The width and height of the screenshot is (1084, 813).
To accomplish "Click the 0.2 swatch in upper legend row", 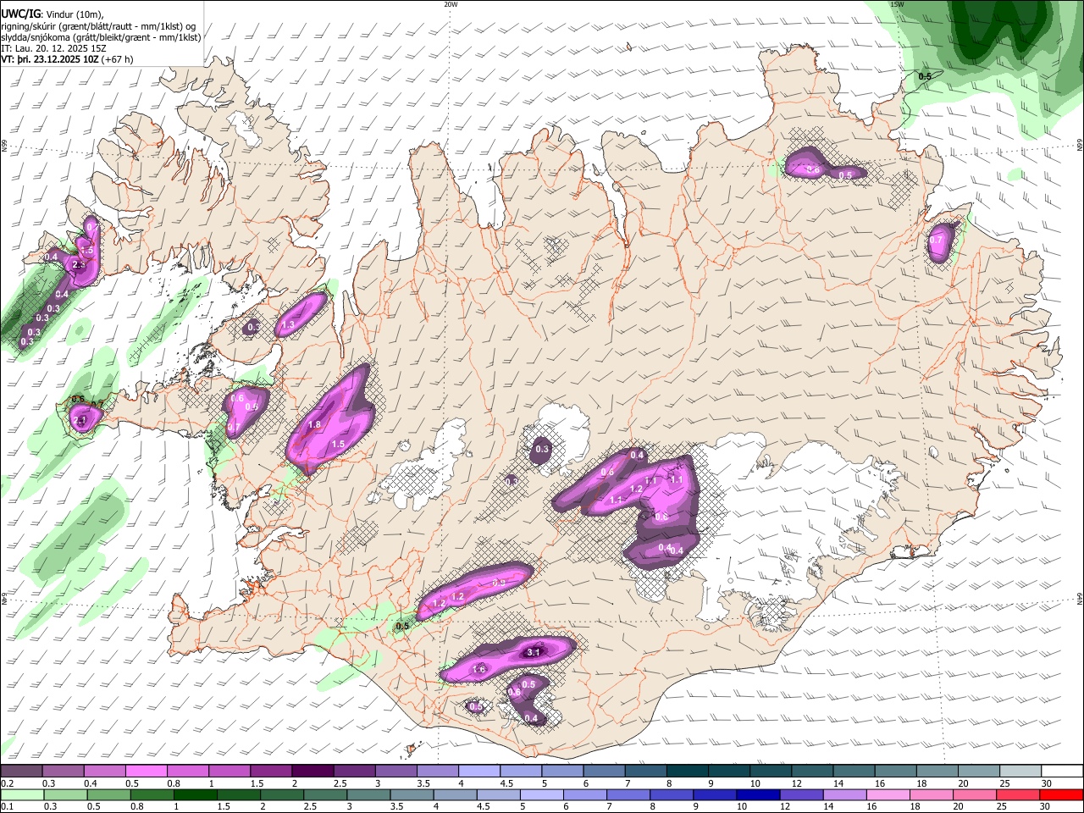I will [x=21, y=771].
